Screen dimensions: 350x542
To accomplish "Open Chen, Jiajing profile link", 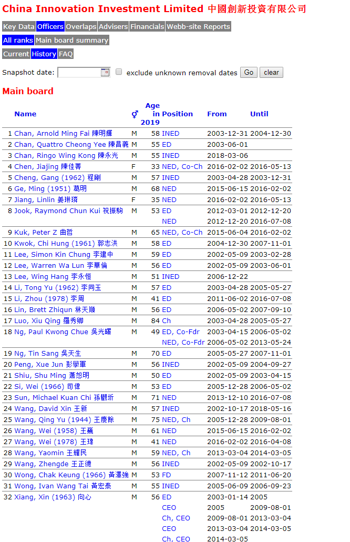I will click(x=48, y=167).
